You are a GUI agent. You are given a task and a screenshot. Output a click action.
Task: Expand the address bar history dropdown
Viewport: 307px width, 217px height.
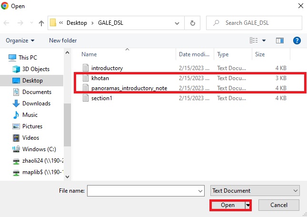point(177,23)
